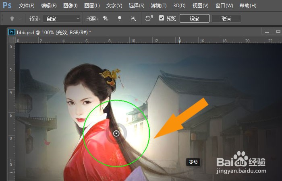Add a new infinite light sun icon

133,19
